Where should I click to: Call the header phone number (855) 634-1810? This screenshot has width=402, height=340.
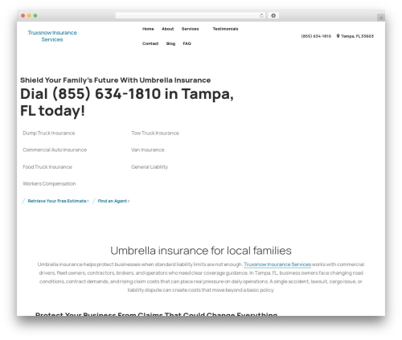coord(316,36)
